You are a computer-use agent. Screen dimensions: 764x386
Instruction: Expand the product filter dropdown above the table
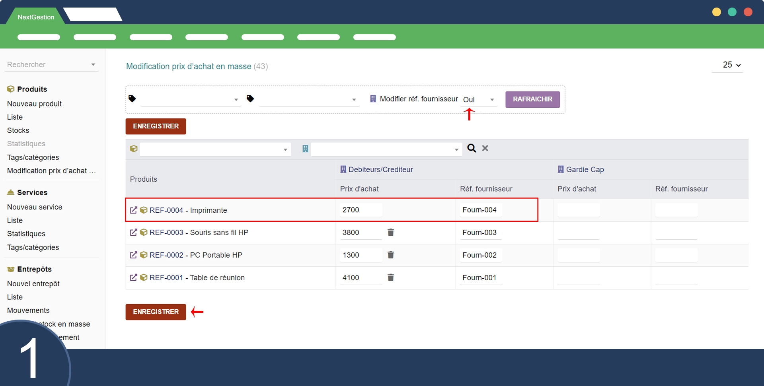[215, 150]
